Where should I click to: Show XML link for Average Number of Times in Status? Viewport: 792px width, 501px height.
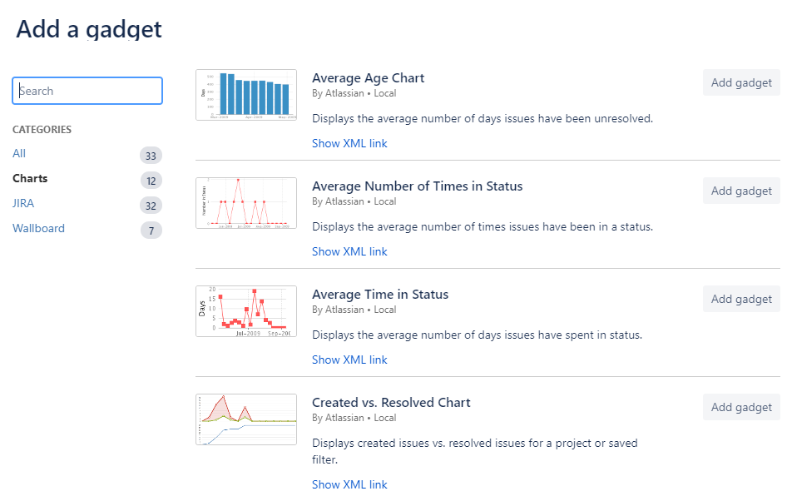point(349,251)
